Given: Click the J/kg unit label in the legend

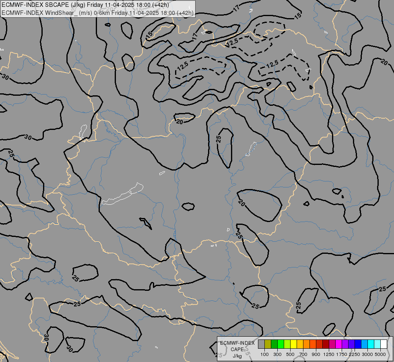Looking at the screenshot, I should (x=237, y=356).
